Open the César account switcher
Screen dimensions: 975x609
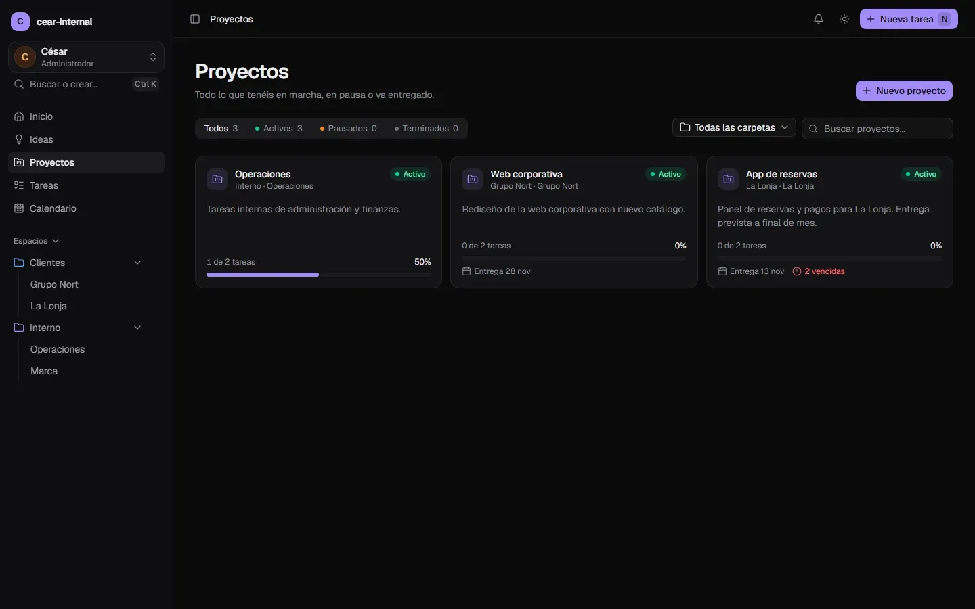86,57
